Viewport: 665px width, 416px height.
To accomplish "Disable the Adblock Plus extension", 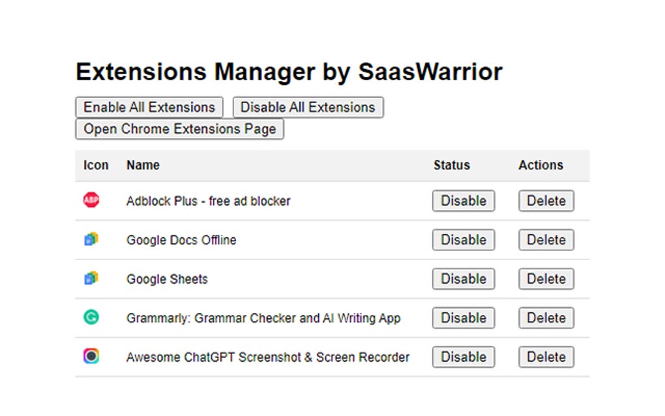I will pyautogui.click(x=463, y=201).
